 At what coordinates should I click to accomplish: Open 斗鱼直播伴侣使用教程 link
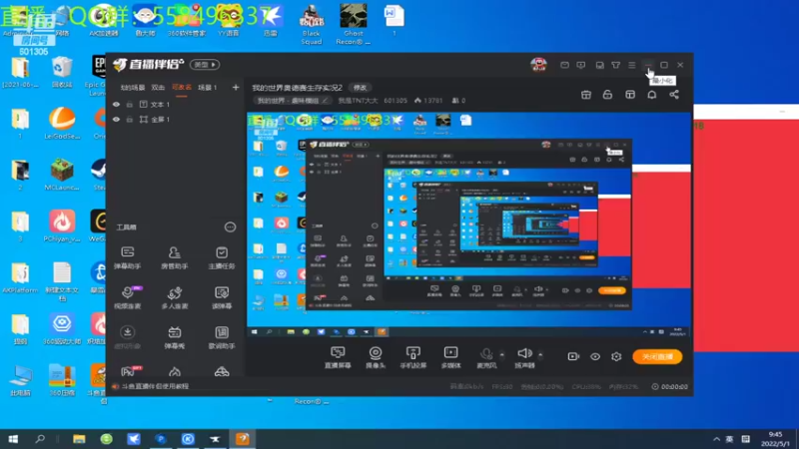coord(155,386)
